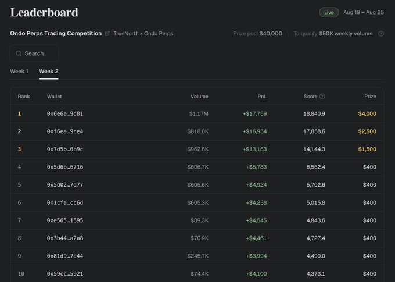This screenshot has width=395, height=282.
Task: Click the $1.17M volume value
Action: point(199,113)
